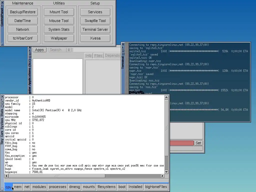
Task: Open the modules tab
Action: pos(39,187)
